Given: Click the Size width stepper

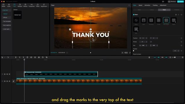Looking at the screenshot, I should point(147,46).
